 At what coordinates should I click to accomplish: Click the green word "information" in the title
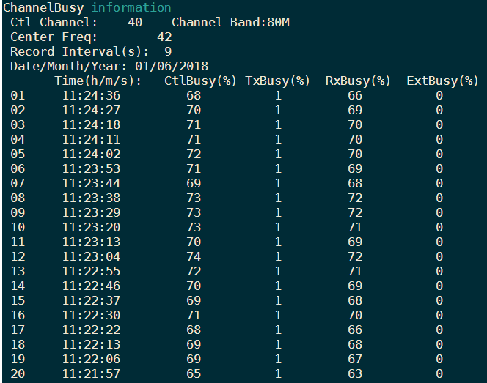coord(131,8)
